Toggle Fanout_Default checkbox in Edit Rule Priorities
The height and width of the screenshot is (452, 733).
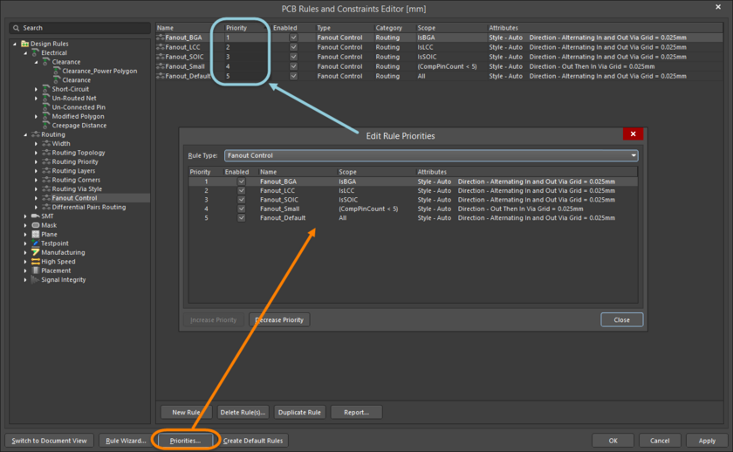[241, 218]
